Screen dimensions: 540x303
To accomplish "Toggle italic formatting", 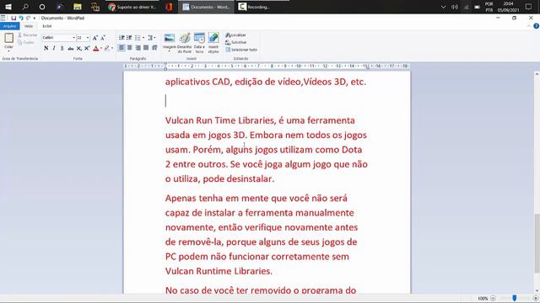I will 54,49.
